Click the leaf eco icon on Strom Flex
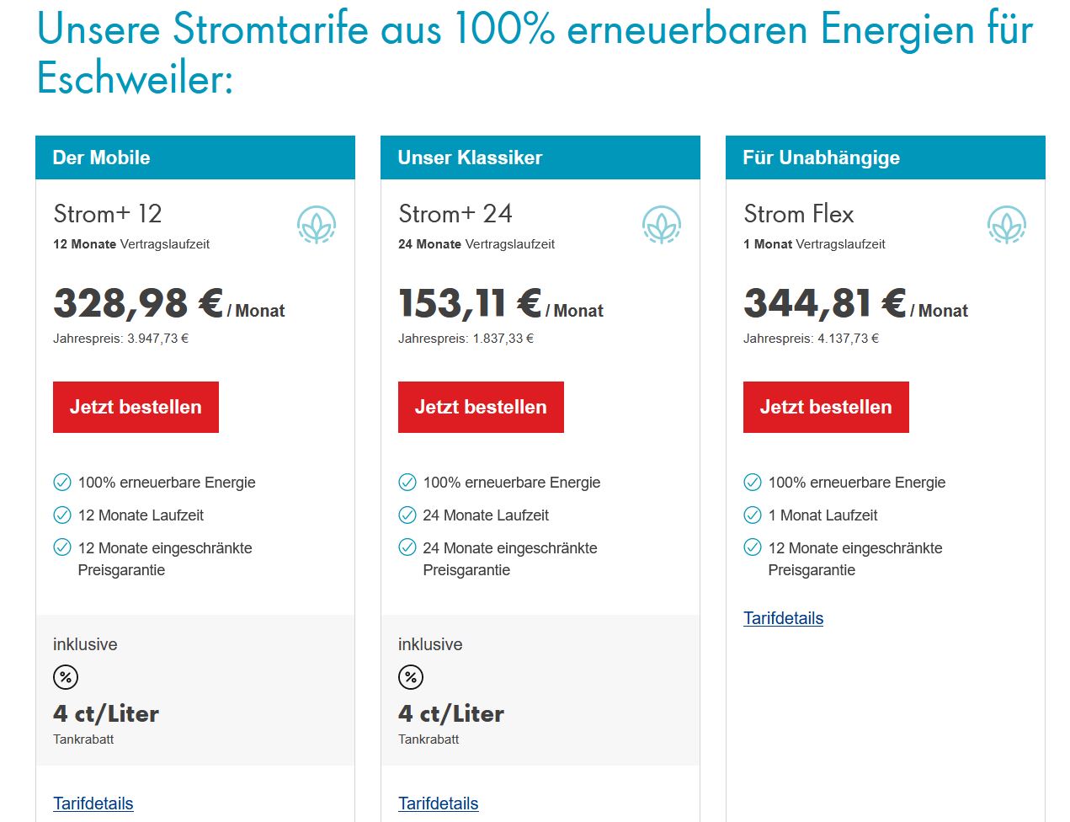 tap(1007, 225)
